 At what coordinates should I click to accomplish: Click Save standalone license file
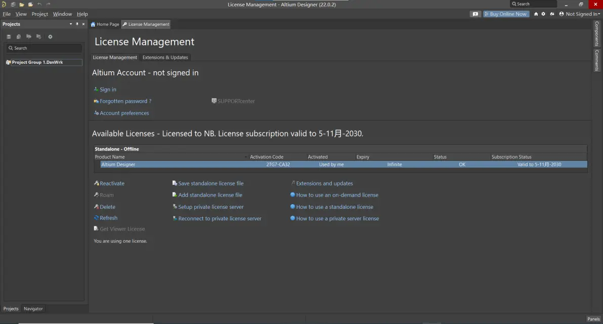click(211, 183)
